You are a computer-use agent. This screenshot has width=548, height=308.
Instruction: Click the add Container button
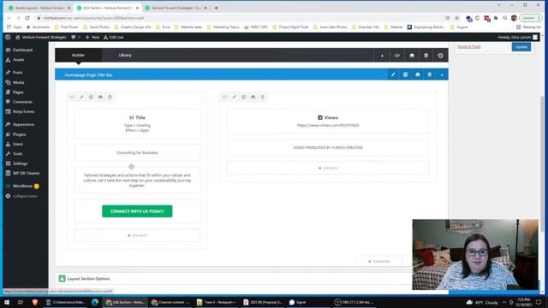(379, 261)
